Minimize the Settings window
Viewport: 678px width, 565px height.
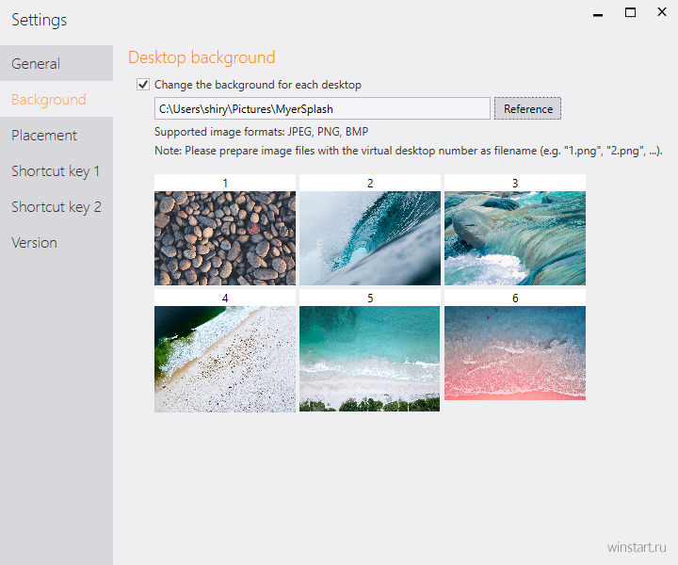[x=598, y=13]
